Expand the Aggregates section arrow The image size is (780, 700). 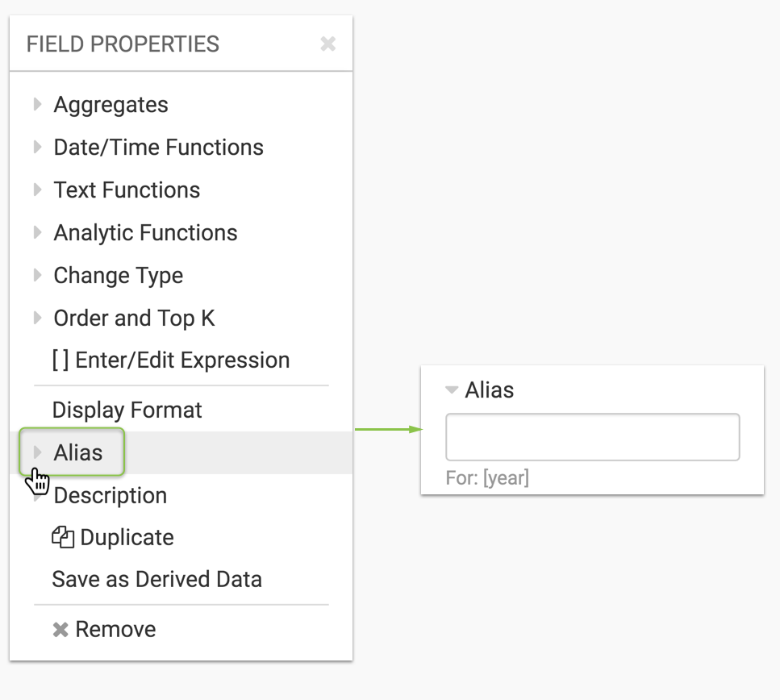37,105
